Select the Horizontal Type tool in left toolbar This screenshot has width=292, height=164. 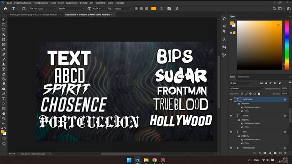tap(4, 99)
